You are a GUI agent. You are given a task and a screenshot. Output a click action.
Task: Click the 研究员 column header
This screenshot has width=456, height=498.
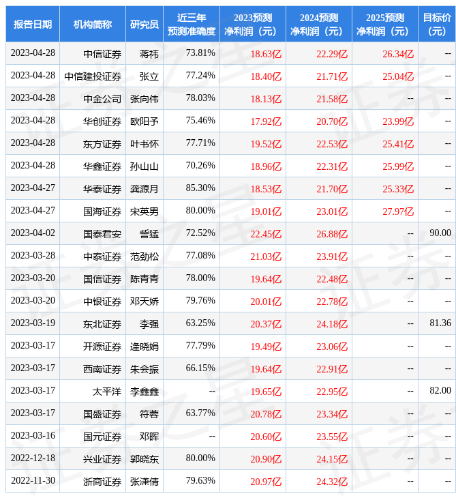pos(145,24)
